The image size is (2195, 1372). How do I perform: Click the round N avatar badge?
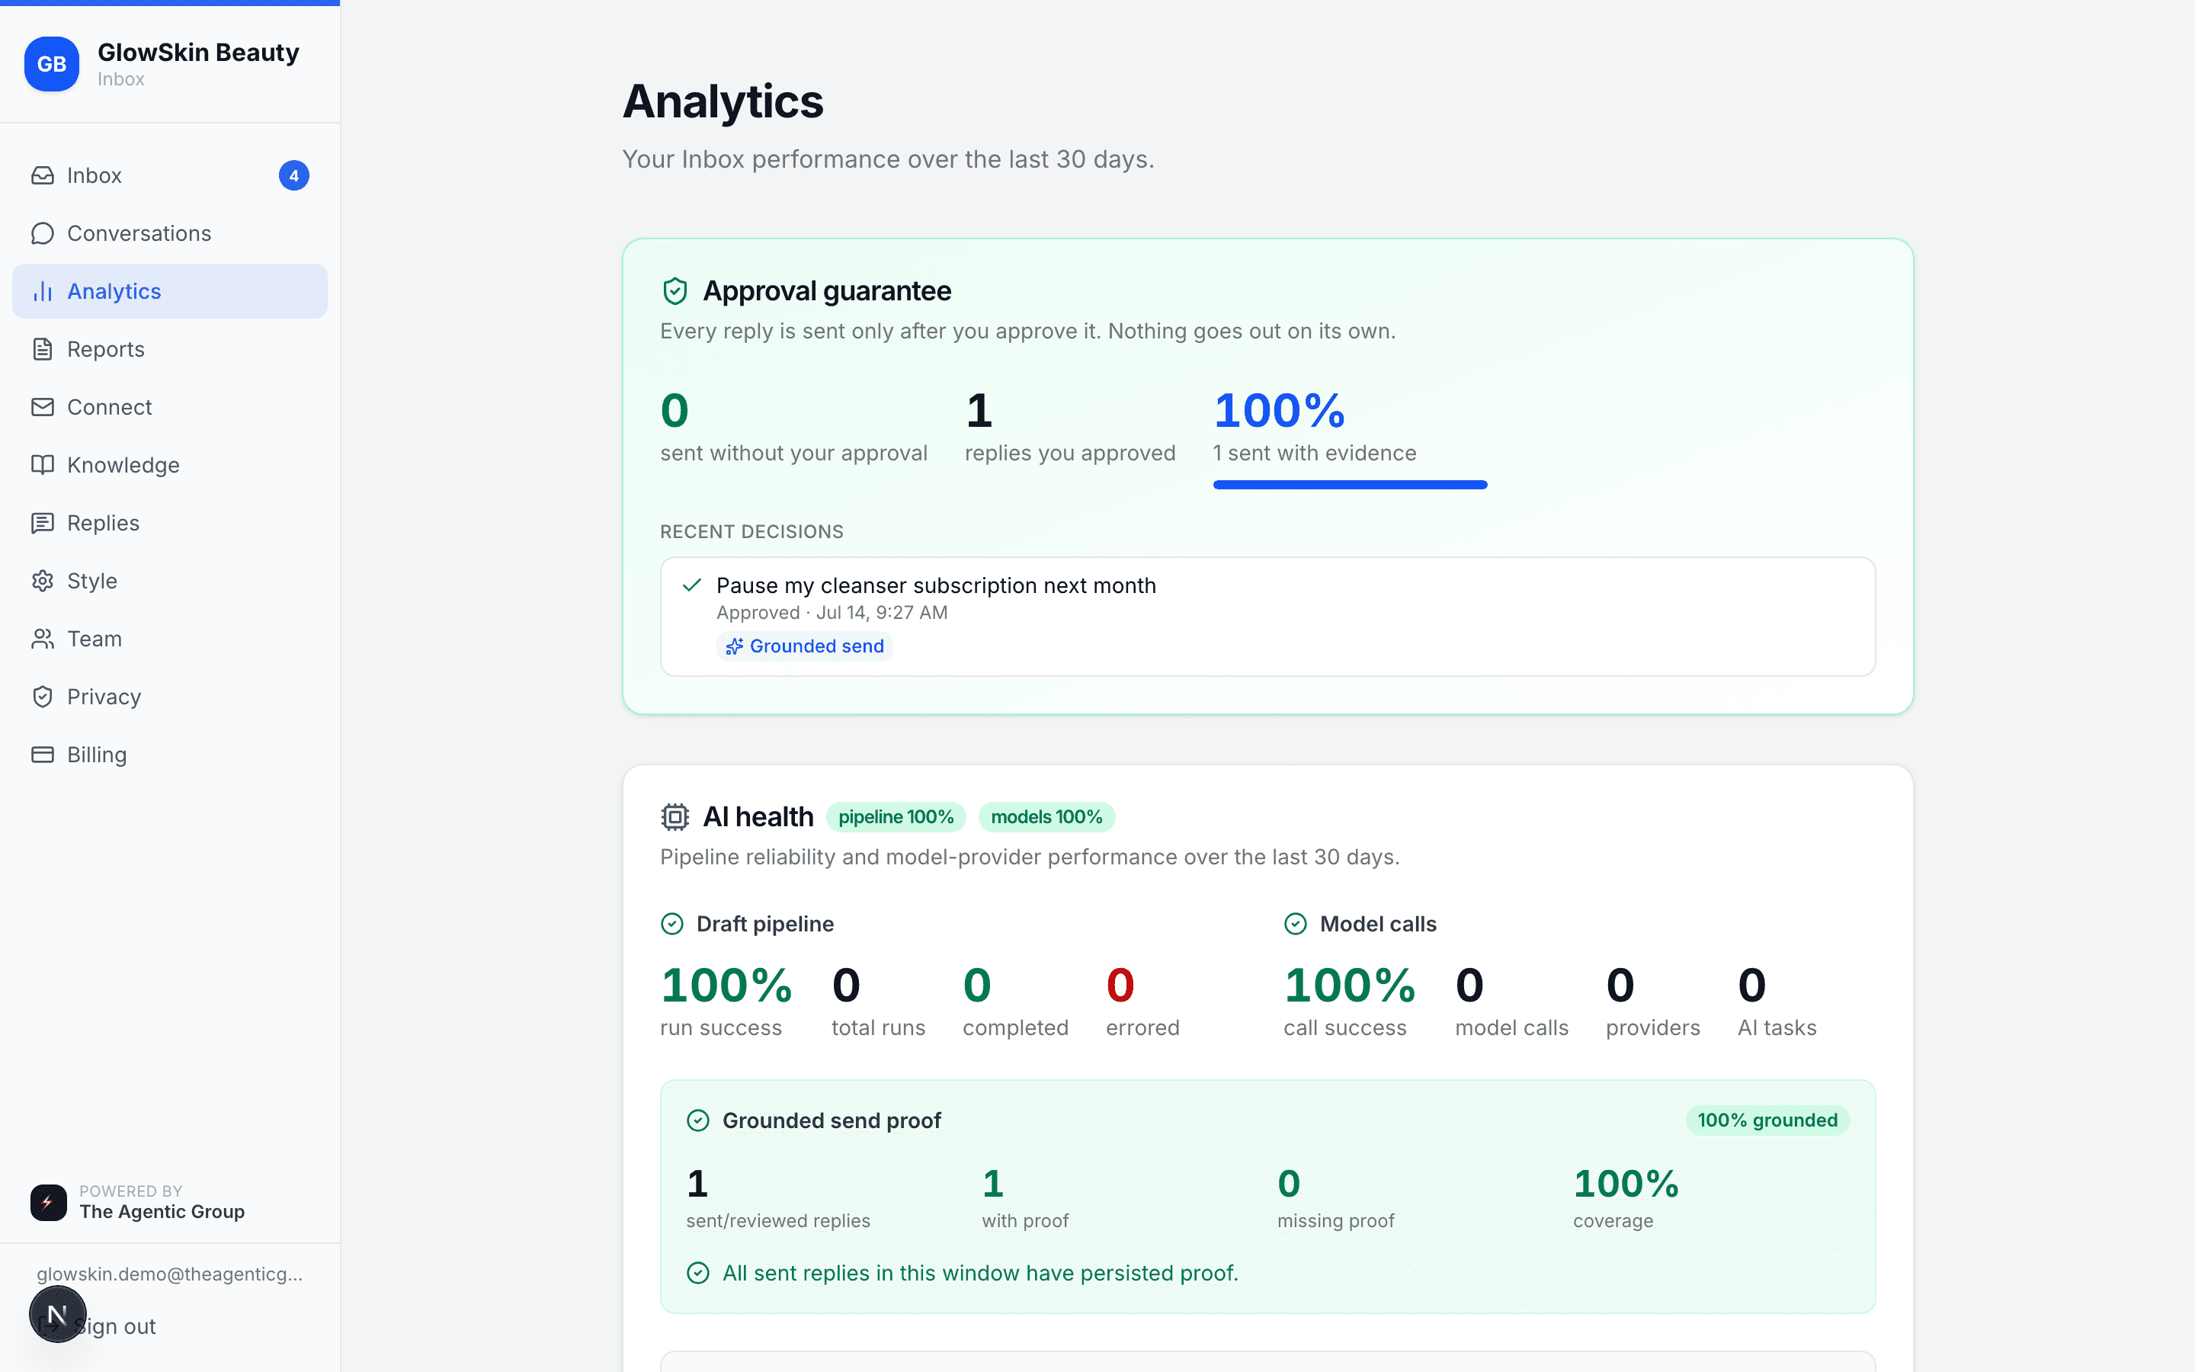[57, 1314]
